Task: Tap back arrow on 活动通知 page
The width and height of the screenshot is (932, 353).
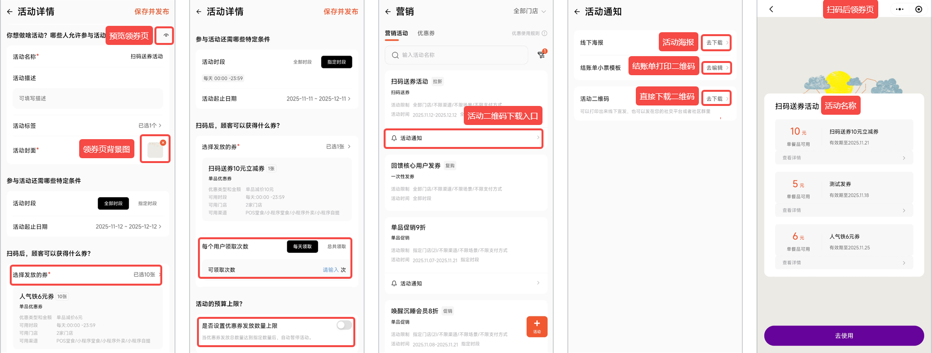Action: (x=577, y=12)
